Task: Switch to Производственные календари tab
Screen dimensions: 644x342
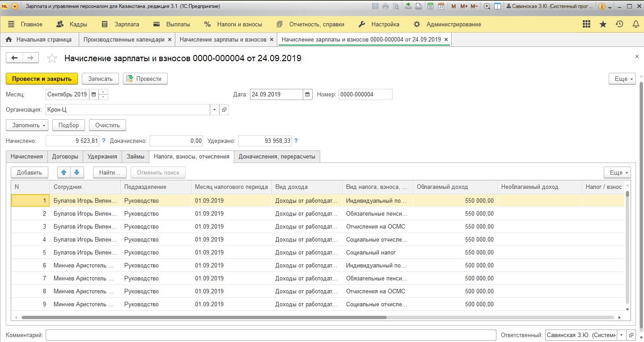Action: click(x=124, y=39)
